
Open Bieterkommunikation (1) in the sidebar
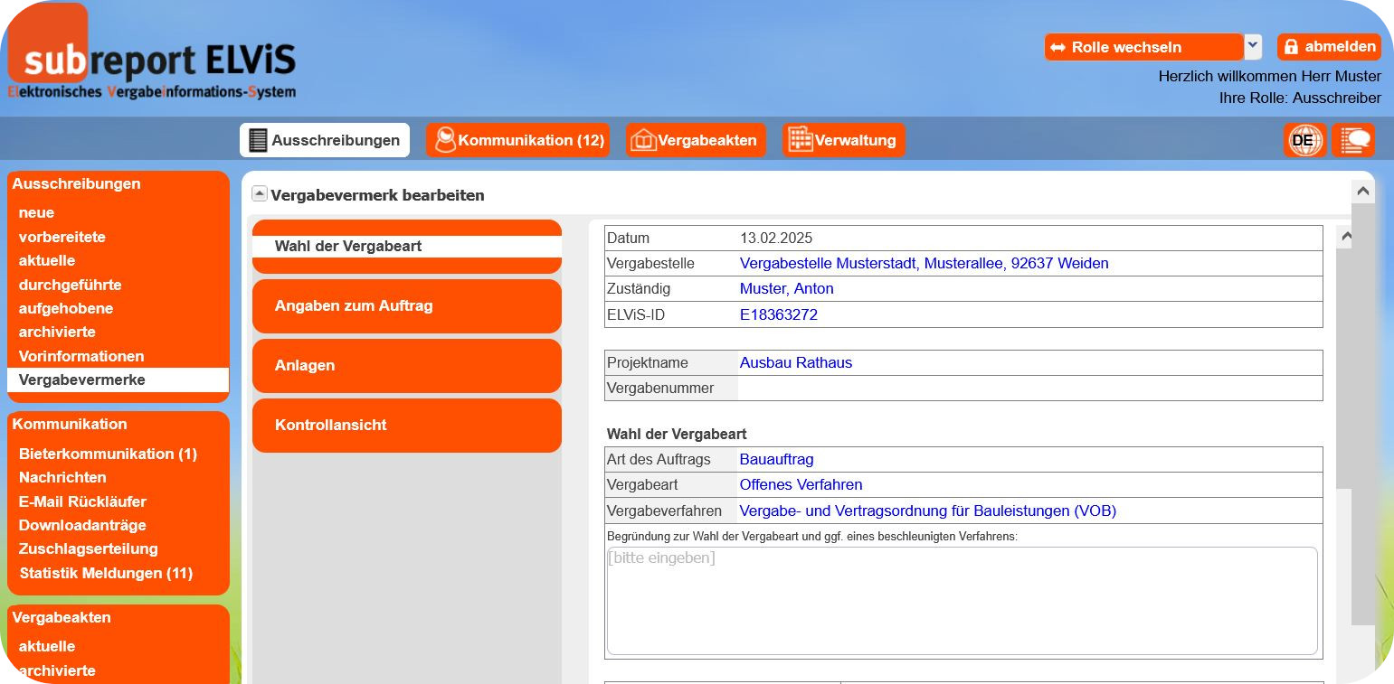coord(108,454)
